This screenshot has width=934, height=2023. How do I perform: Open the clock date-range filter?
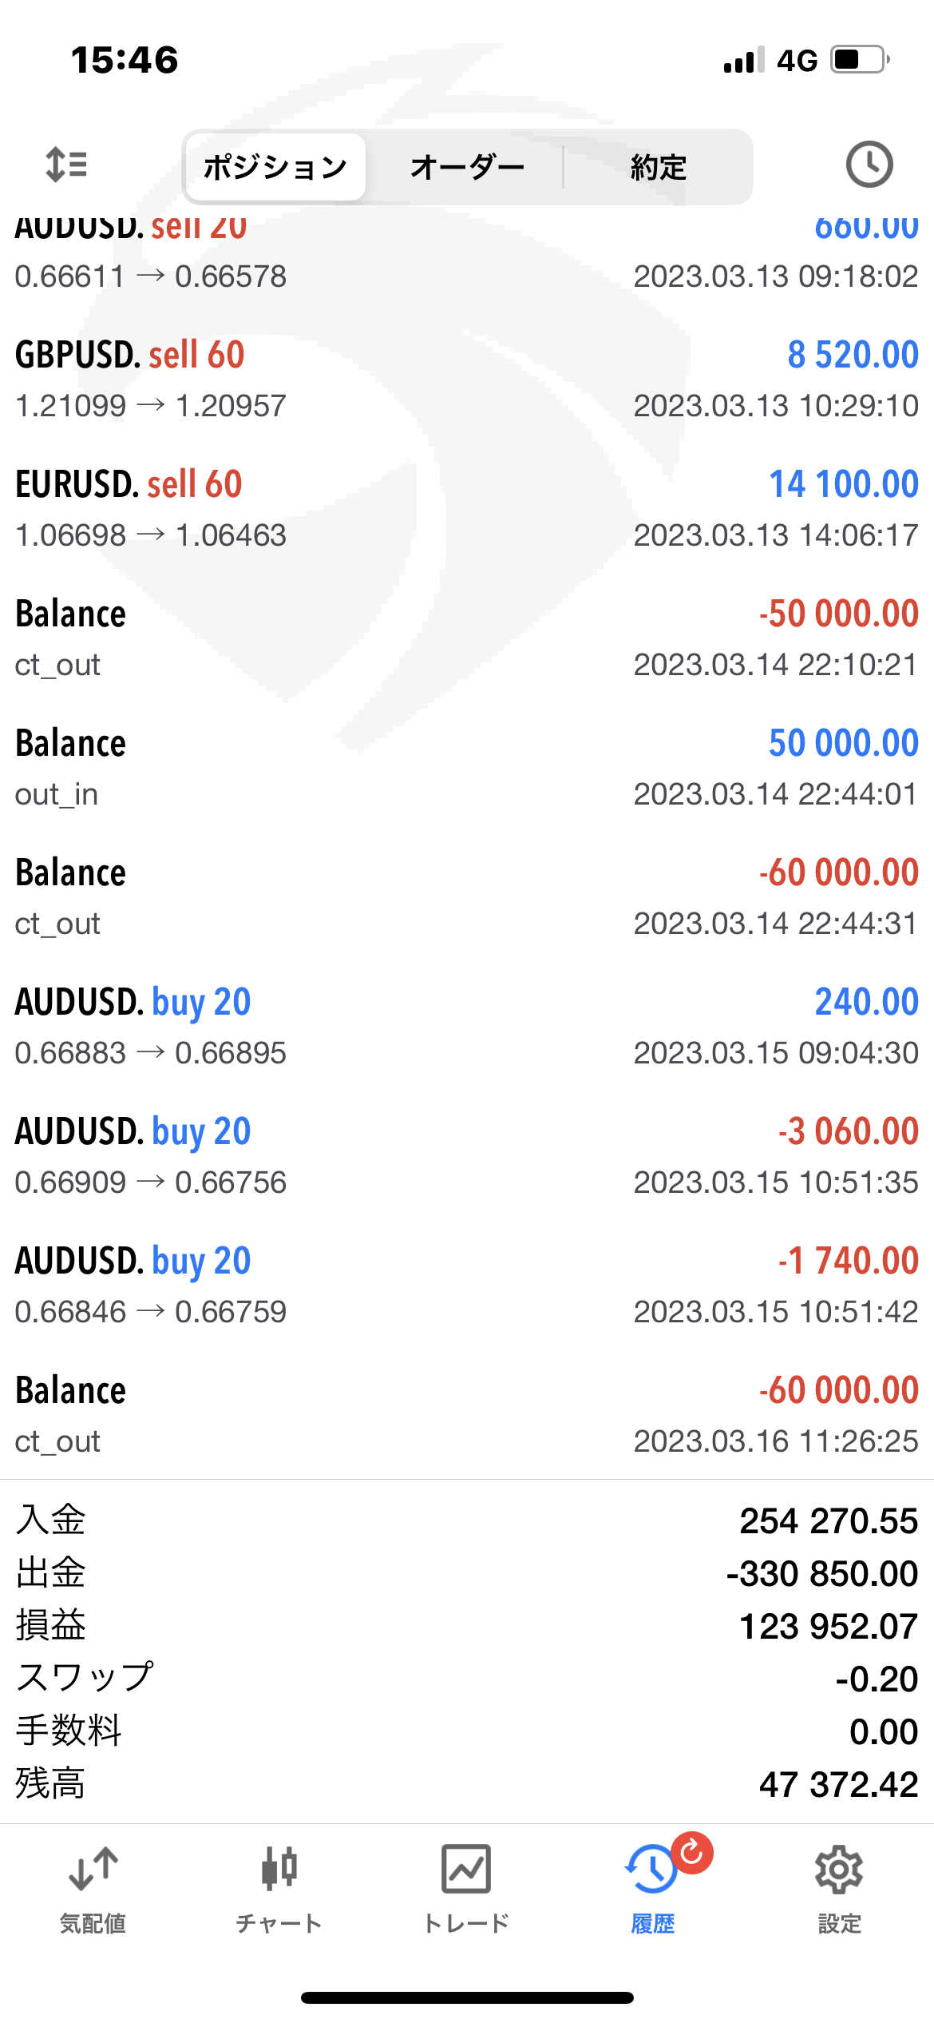point(869,165)
